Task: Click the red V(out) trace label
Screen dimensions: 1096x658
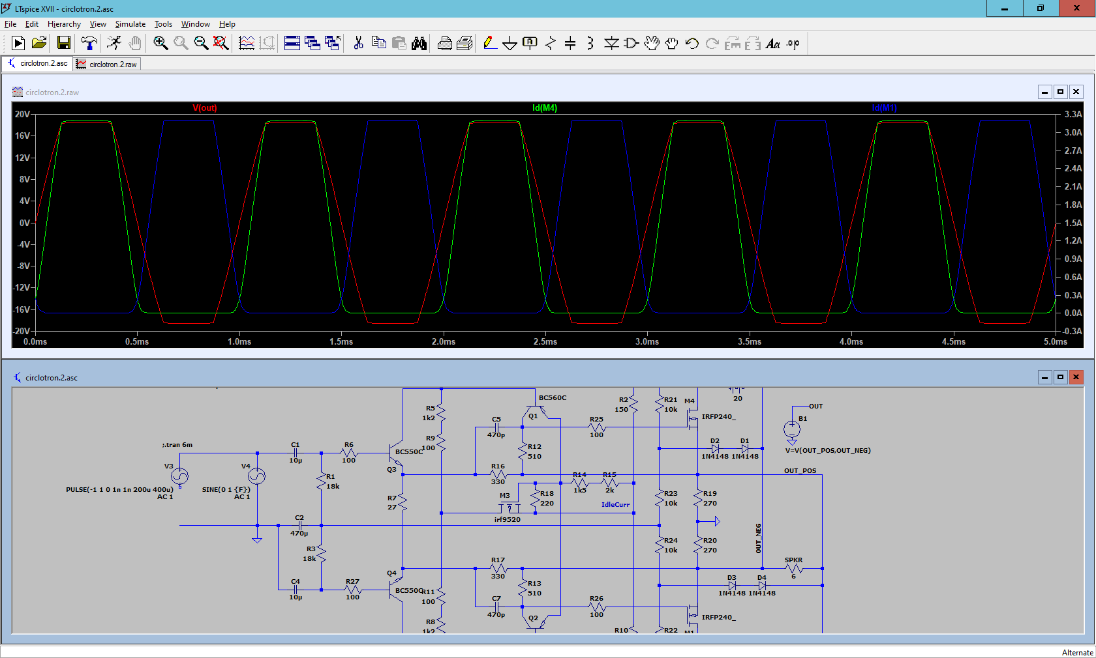Action: point(205,108)
